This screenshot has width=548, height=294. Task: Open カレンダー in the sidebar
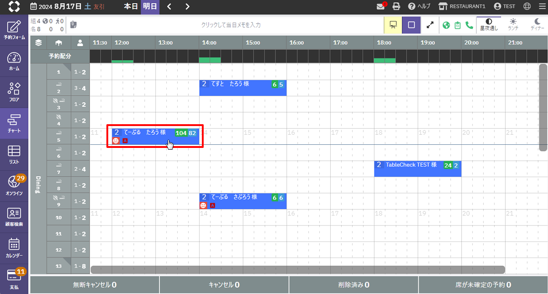tap(14, 248)
